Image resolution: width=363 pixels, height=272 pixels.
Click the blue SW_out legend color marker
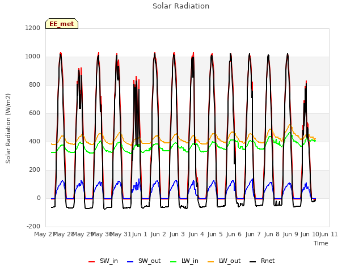(x=130, y=262)
